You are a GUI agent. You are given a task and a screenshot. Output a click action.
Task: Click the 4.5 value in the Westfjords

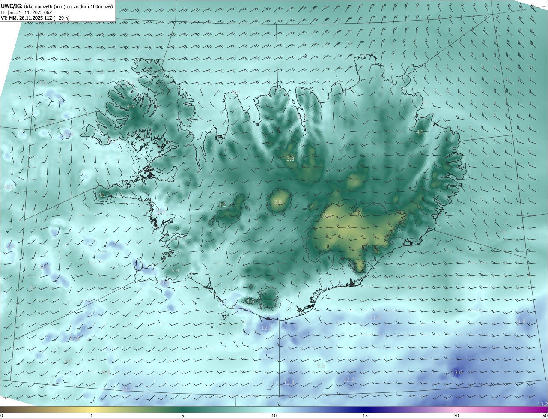(131, 106)
